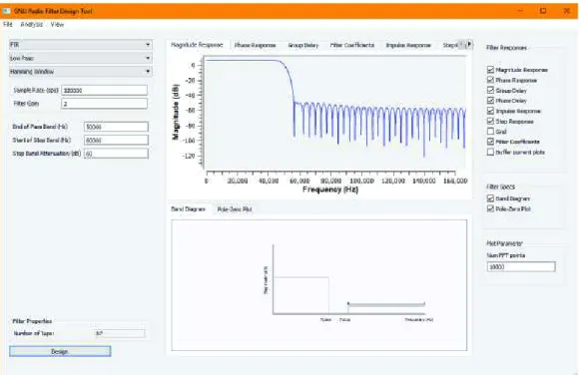579x375 pixels.
Task: Open the View menu
Action: [57, 24]
